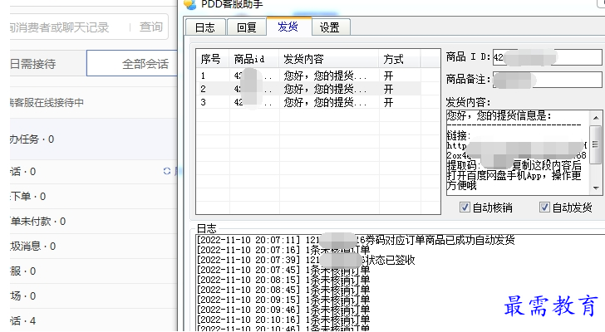Click the 开 value in row 3

click(x=388, y=102)
